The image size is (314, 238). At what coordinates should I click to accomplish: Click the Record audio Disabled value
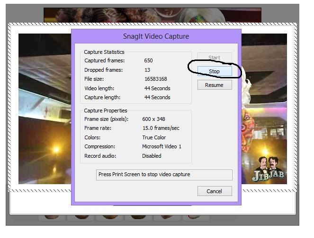[x=152, y=156]
